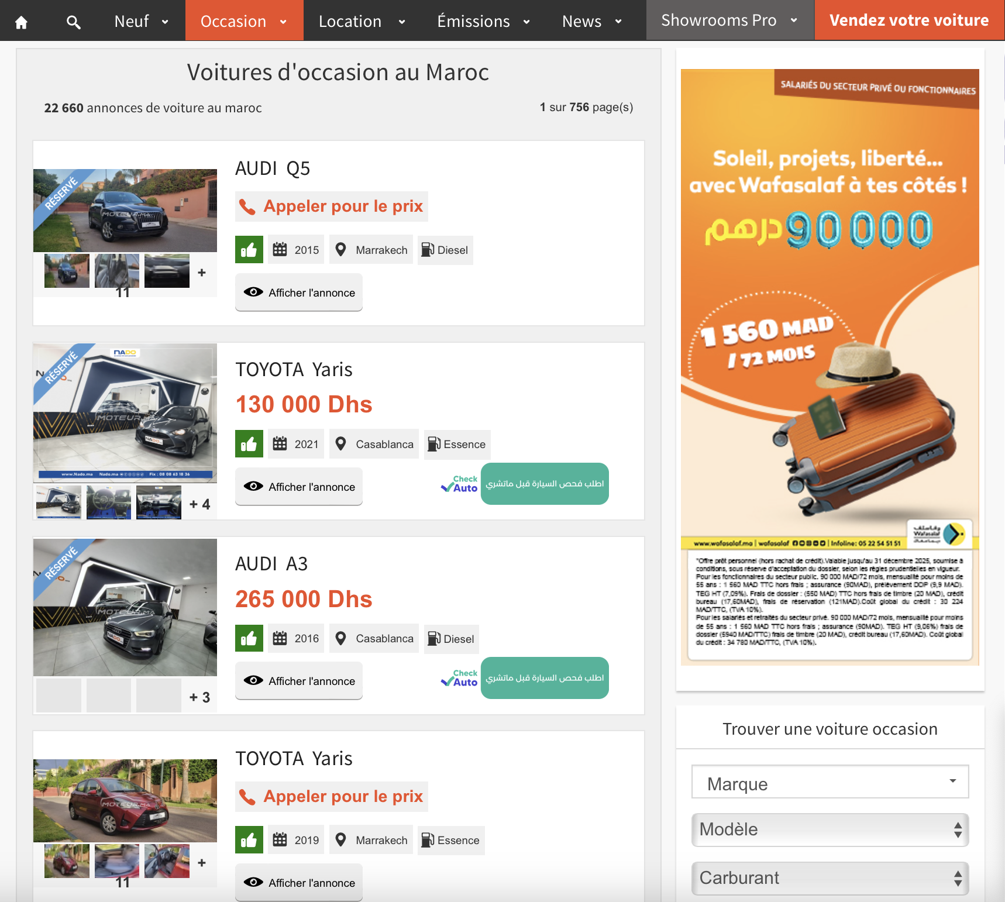Image resolution: width=1005 pixels, height=902 pixels.
Task: Click the Wafasalaf 90 000 advertisement banner
Action: [x=830, y=367]
